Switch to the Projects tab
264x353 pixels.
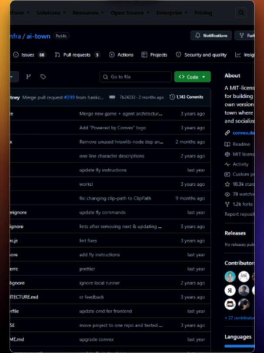(x=154, y=55)
